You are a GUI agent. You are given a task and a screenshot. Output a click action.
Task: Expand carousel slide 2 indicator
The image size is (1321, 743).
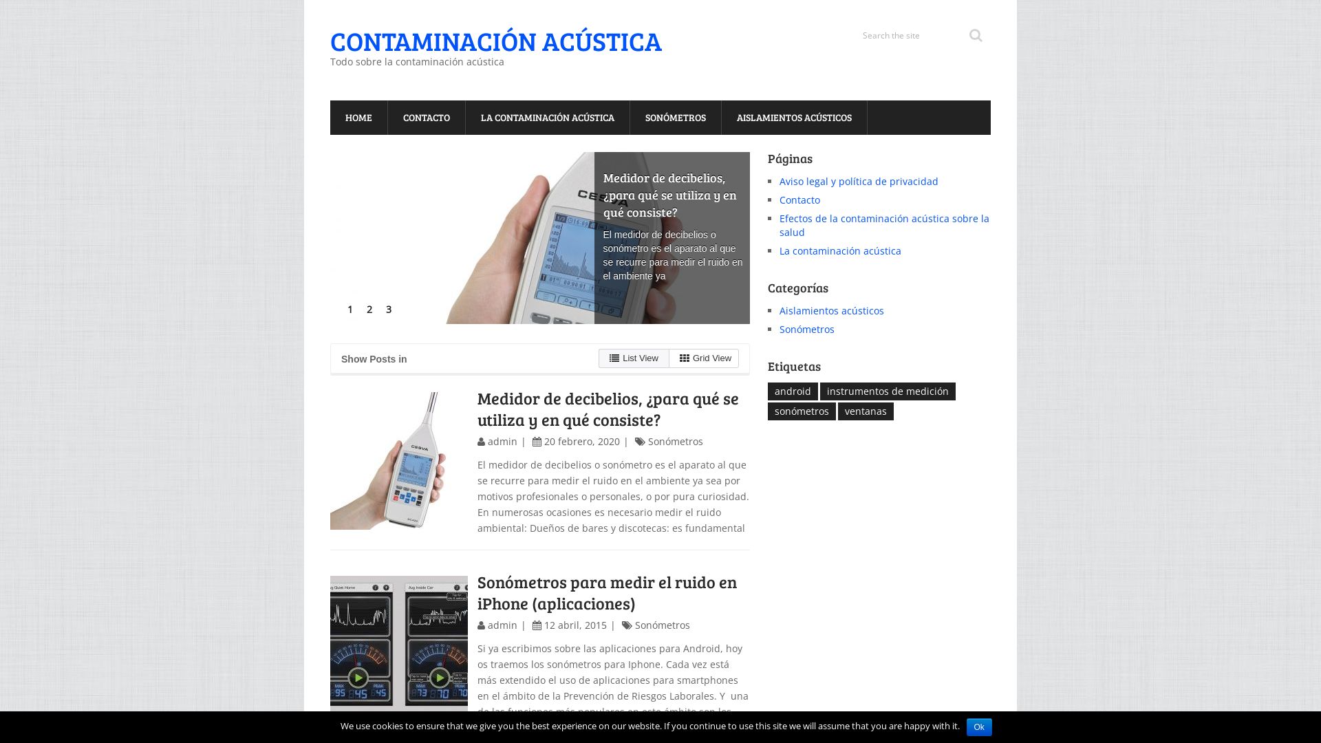pos(369,308)
